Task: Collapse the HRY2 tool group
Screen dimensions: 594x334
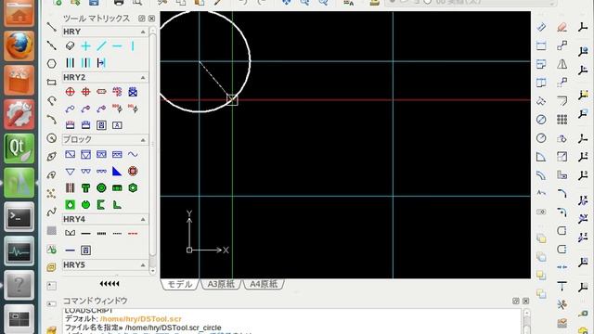Action: (143, 78)
